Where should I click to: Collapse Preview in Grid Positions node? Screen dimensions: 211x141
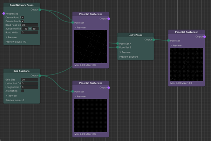coord(7,96)
